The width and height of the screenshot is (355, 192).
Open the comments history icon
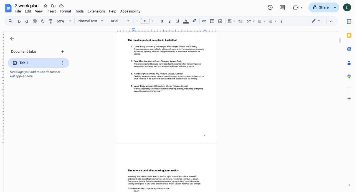point(282,7)
